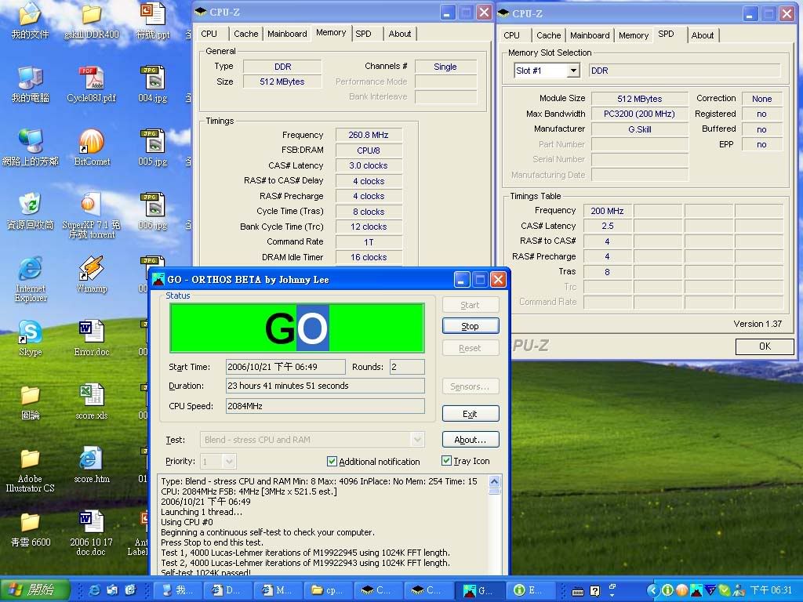Click the keyboard icon on the language bar
This screenshot has height=602, width=803.
point(578,591)
